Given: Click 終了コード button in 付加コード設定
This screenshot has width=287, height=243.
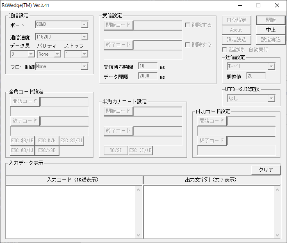Looking at the screenshot, I should point(212,141).
